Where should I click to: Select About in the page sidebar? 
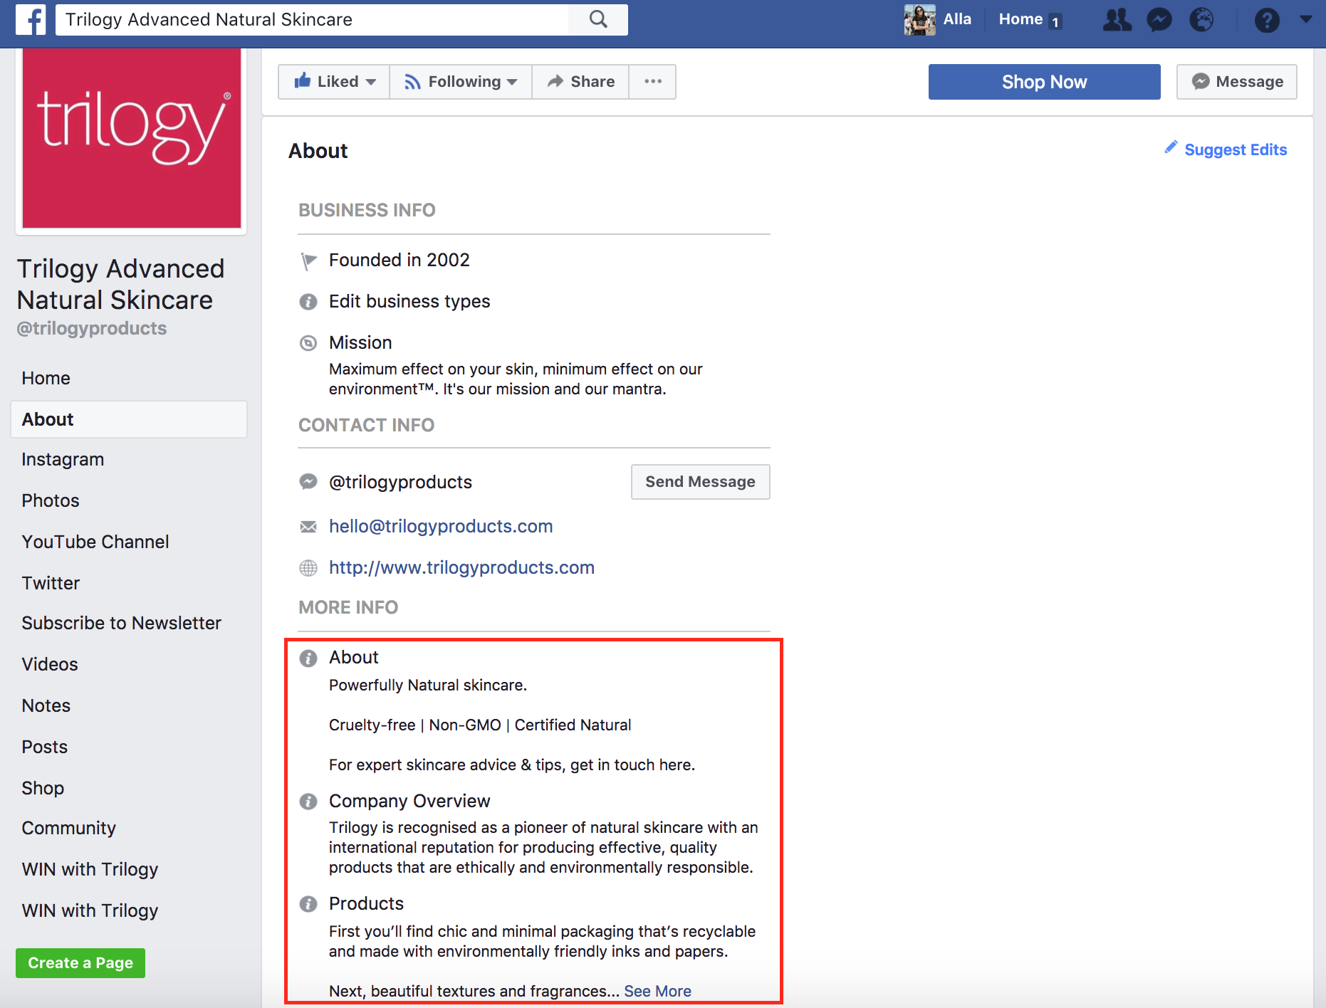(x=129, y=419)
